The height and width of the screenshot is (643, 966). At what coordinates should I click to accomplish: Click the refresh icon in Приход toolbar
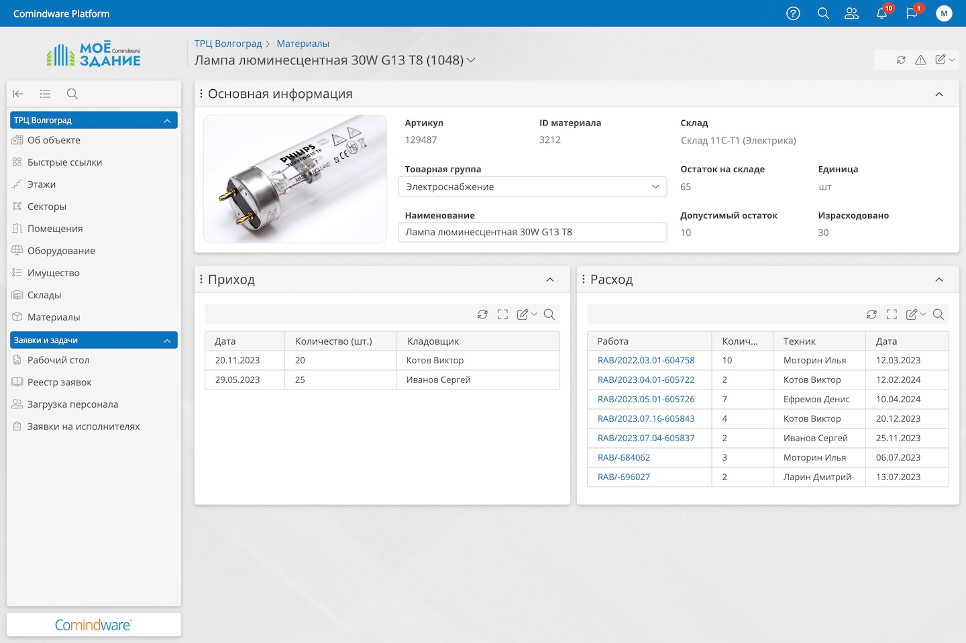coord(482,314)
